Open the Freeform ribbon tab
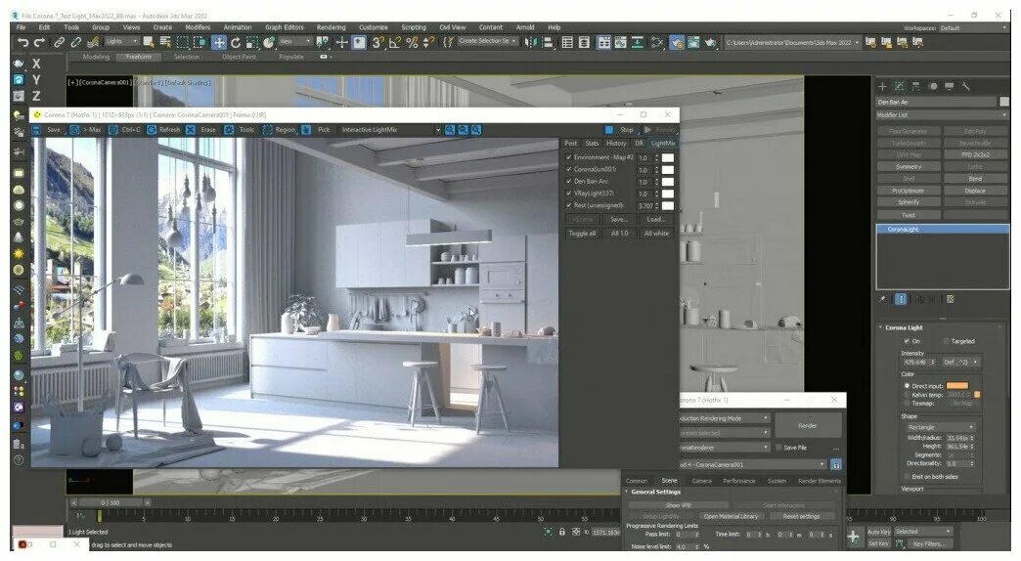Screen dimensions: 1021x561 [139, 57]
